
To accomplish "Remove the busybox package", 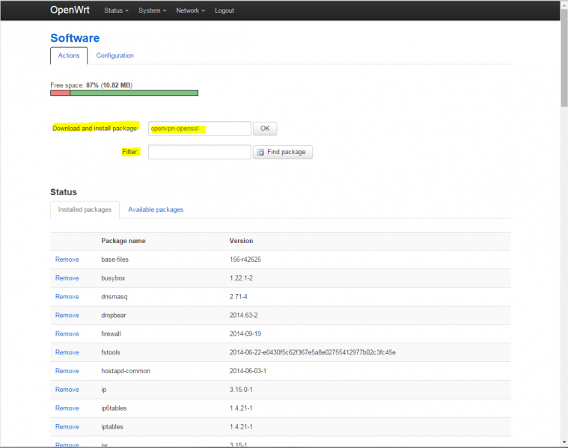I will coord(67,278).
